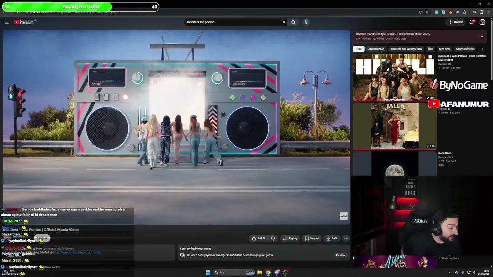This screenshot has height=277, width=493.
Task: Show hidden system tray icons
Action: click(450, 272)
